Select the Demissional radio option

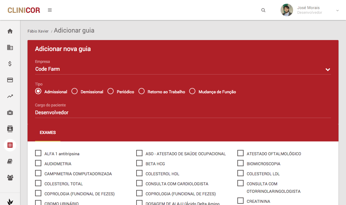coord(75,91)
